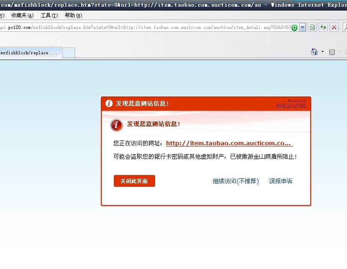Click the 误报申诉 link
This screenshot has height=269, width=347.
(281, 181)
